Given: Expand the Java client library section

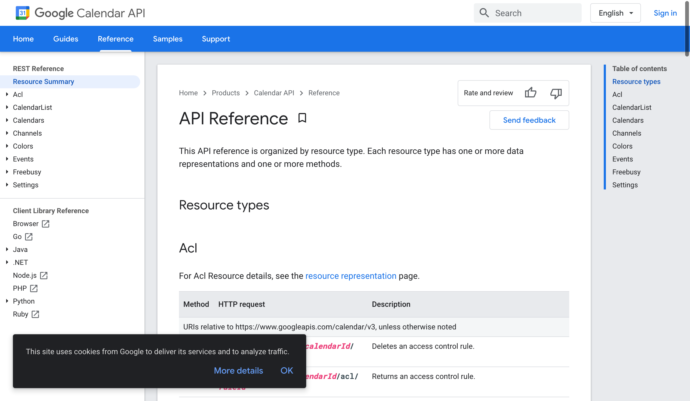Looking at the screenshot, I should click(7, 249).
